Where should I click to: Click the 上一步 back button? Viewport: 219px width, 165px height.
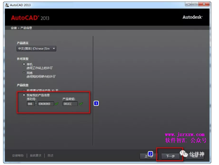coord(149,156)
